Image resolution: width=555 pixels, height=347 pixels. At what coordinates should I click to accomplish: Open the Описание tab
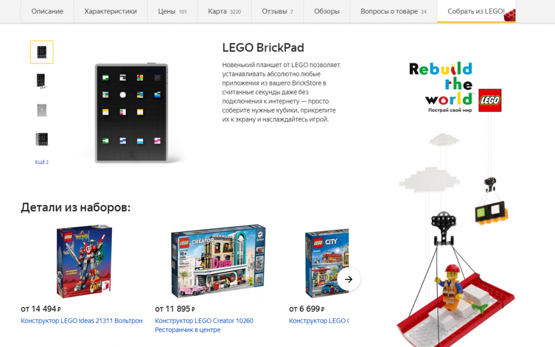(x=47, y=11)
